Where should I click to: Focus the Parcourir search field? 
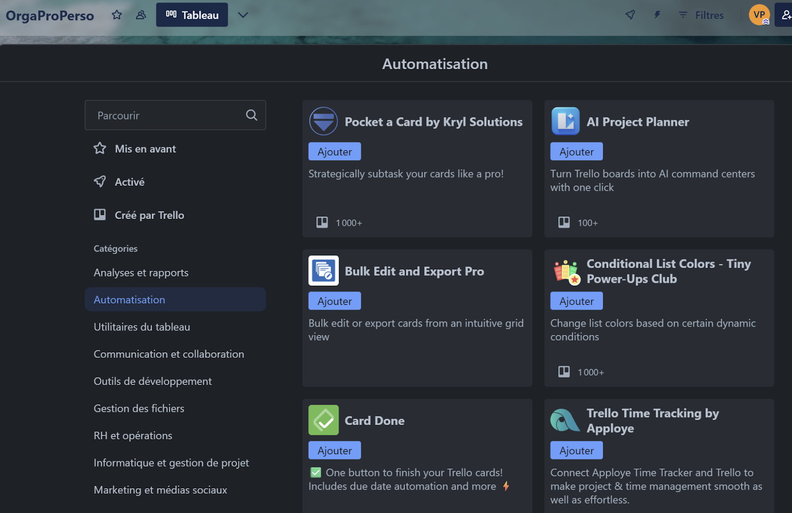[x=175, y=115]
